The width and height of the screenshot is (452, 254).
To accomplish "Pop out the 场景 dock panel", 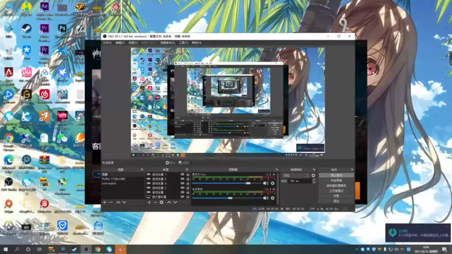I will [x=142, y=170].
